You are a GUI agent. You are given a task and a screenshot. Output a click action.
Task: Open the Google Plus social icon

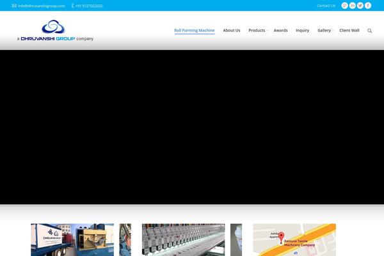344,6
